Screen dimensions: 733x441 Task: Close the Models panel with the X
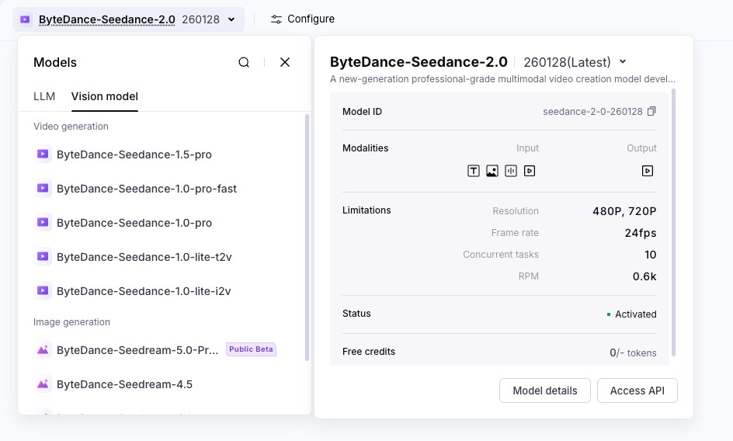point(285,62)
